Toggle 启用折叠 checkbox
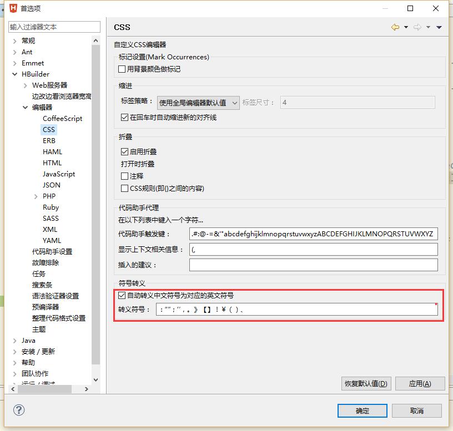This screenshot has height=431, width=453. pos(124,151)
